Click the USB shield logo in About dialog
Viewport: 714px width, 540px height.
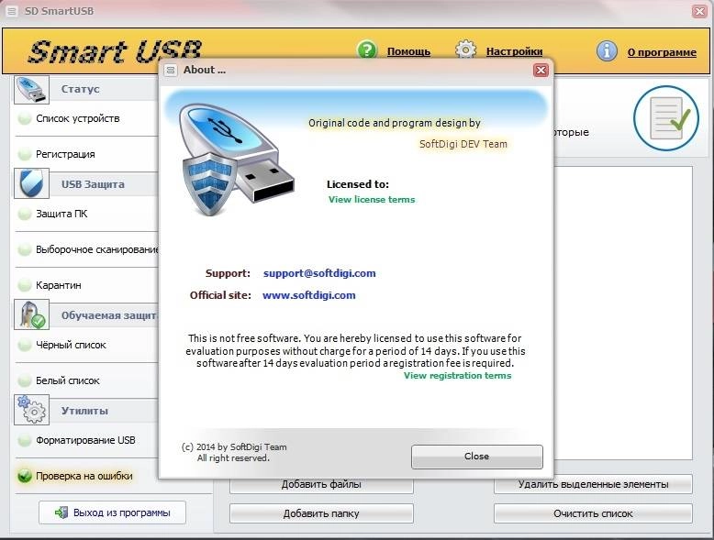[x=237, y=160]
